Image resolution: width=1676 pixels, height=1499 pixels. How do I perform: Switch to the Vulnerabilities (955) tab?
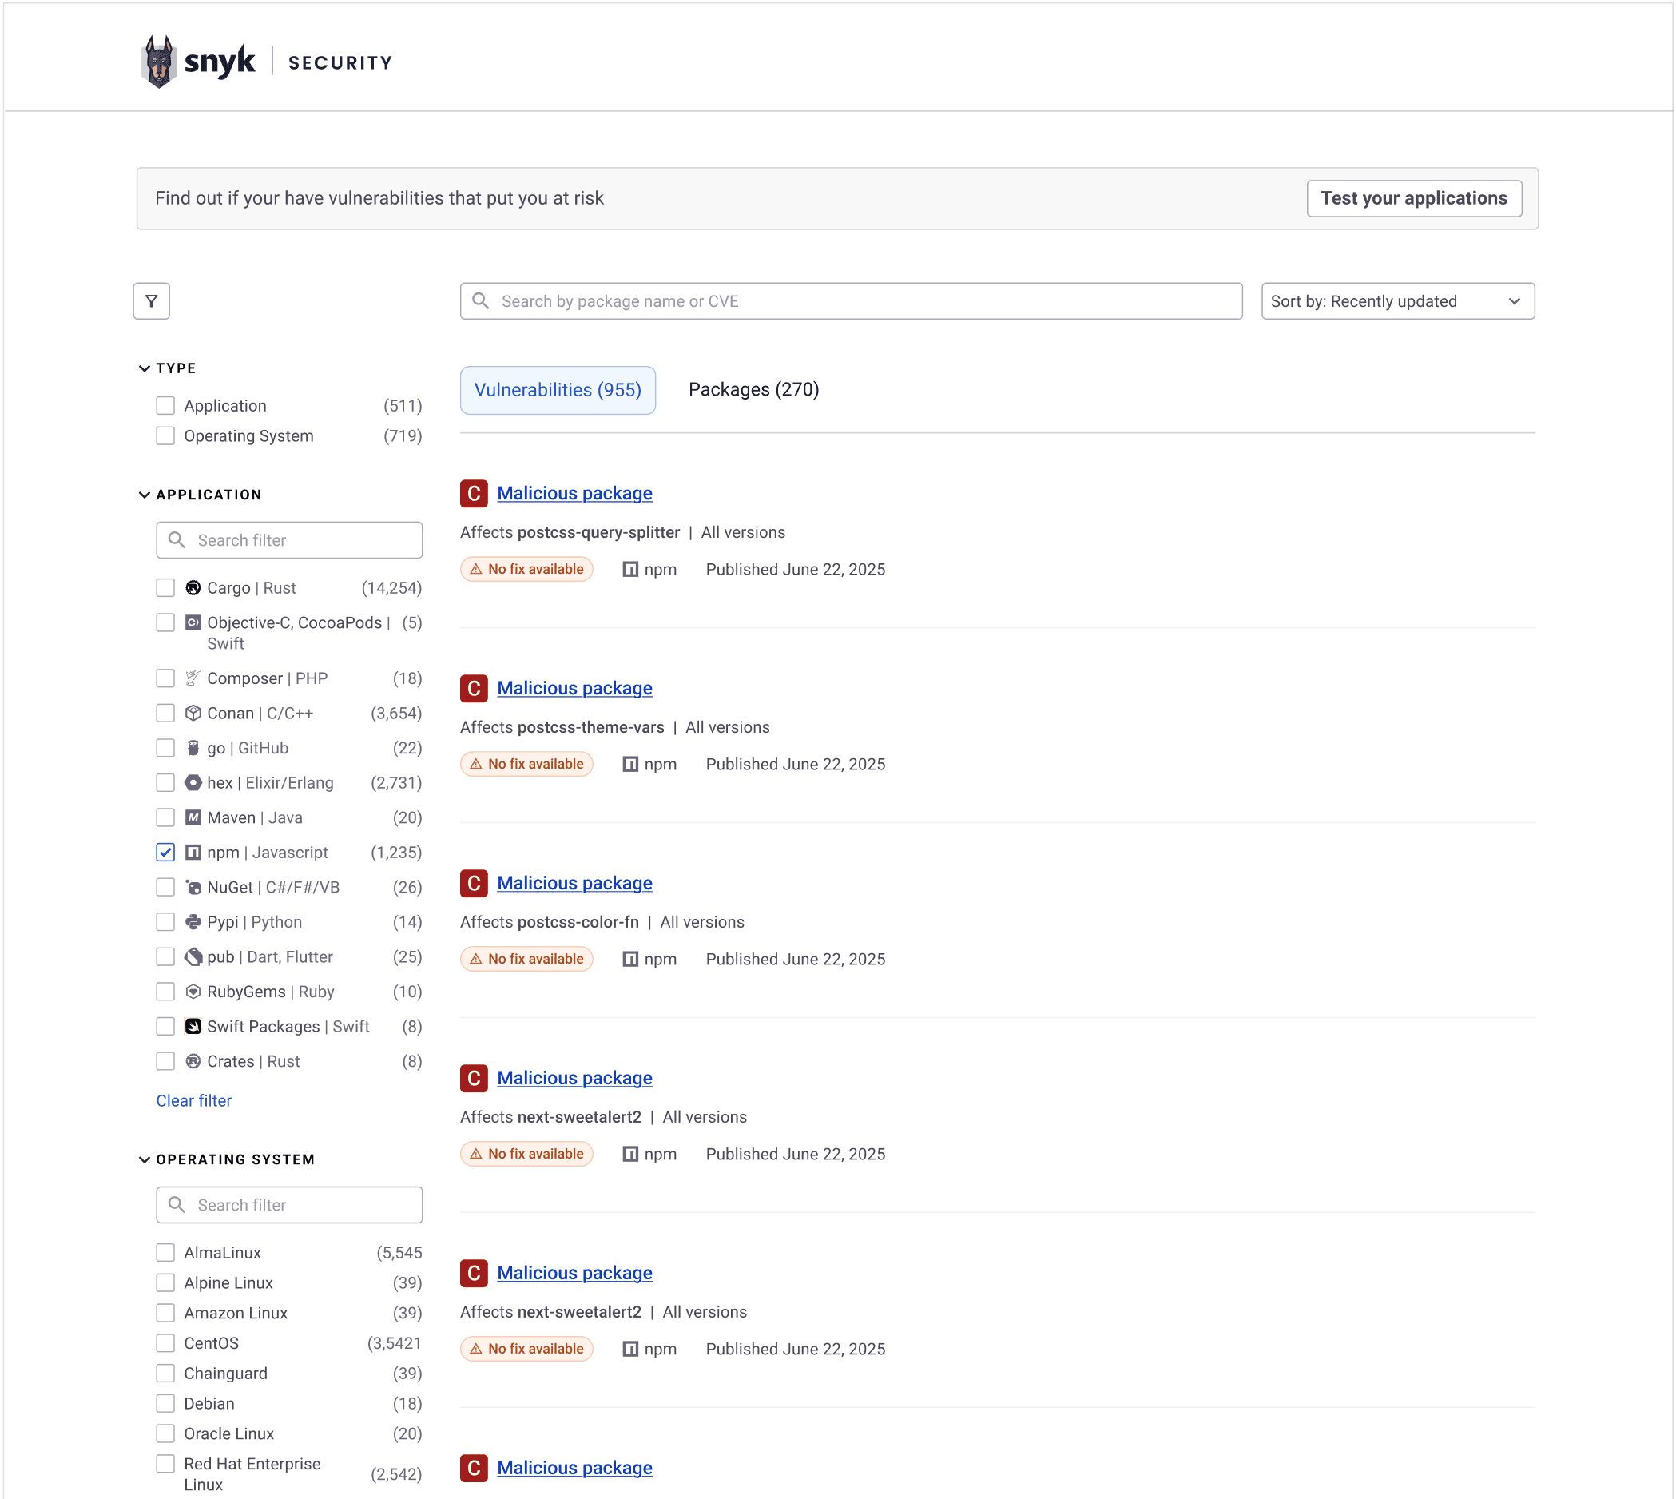[x=558, y=391]
